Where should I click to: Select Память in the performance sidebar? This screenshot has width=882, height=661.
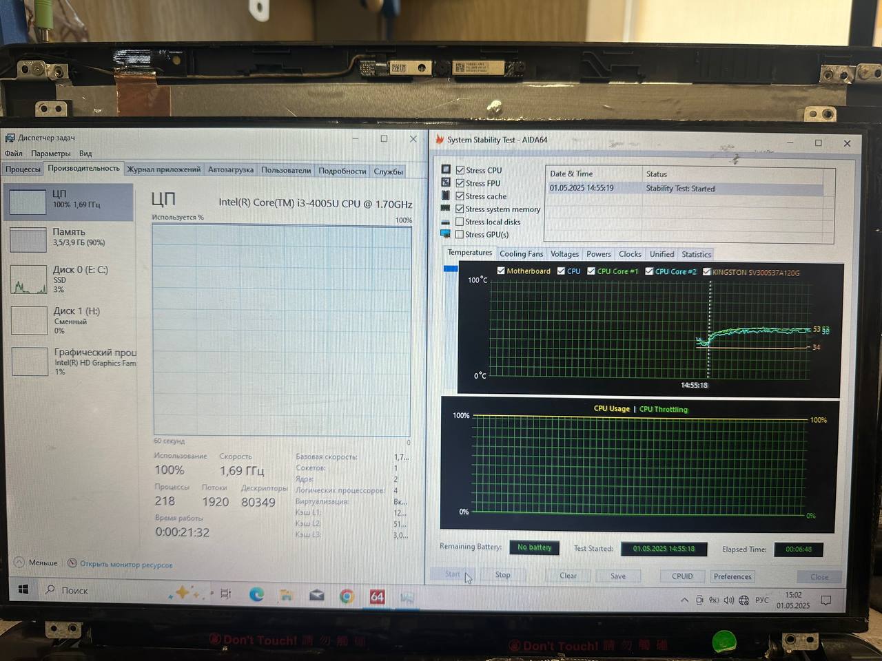(x=69, y=238)
